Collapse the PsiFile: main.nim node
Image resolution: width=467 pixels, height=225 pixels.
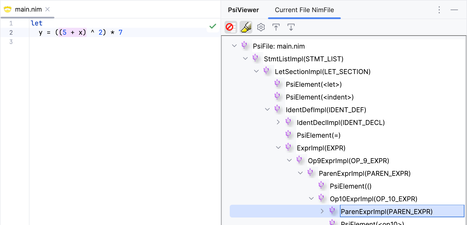pyautogui.click(x=234, y=46)
